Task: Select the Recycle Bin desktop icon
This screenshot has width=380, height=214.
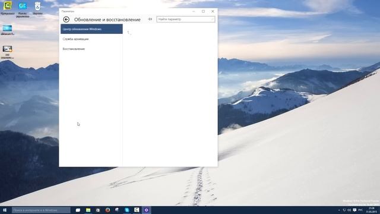Action: (x=37, y=8)
